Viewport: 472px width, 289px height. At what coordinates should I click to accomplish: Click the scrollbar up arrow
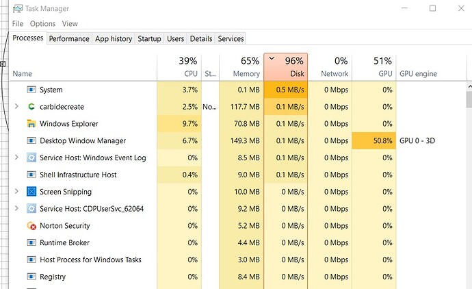click(469, 87)
